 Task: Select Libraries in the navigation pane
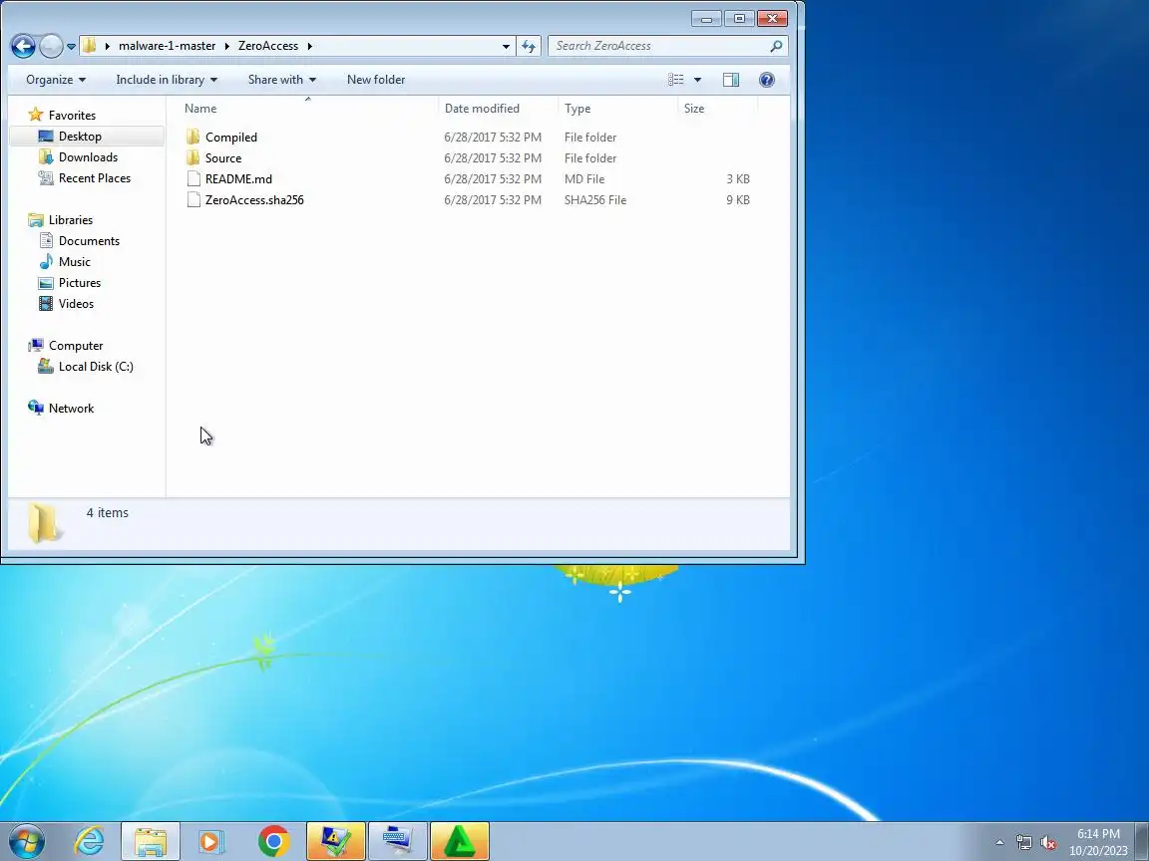(71, 220)
